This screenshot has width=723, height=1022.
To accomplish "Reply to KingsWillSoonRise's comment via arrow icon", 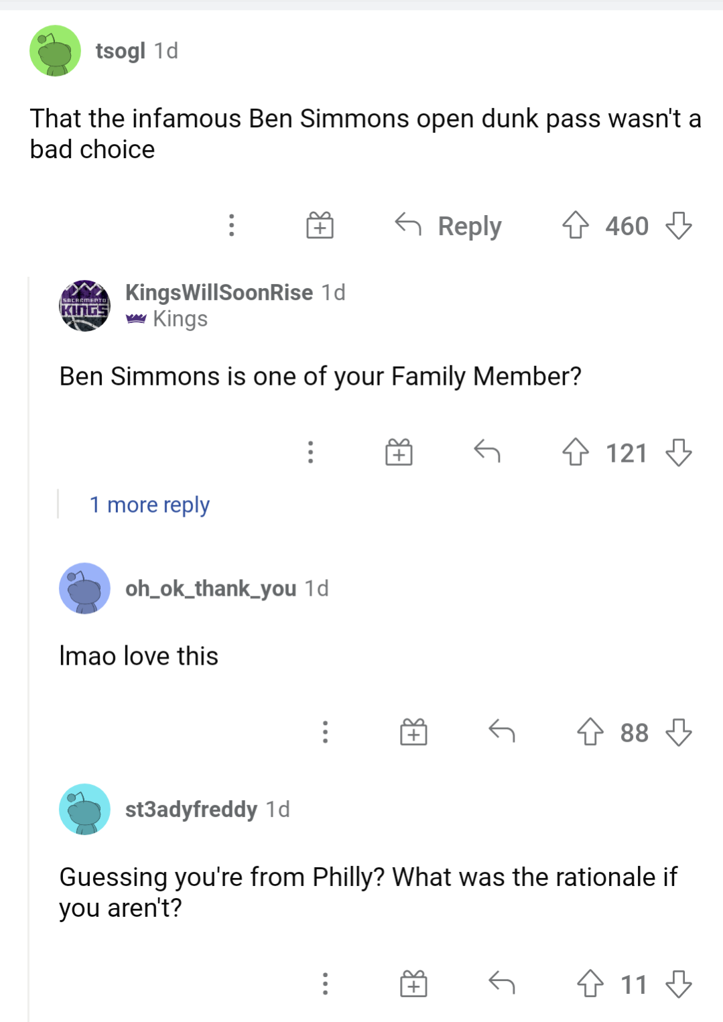I will click(x=487, y=453).
